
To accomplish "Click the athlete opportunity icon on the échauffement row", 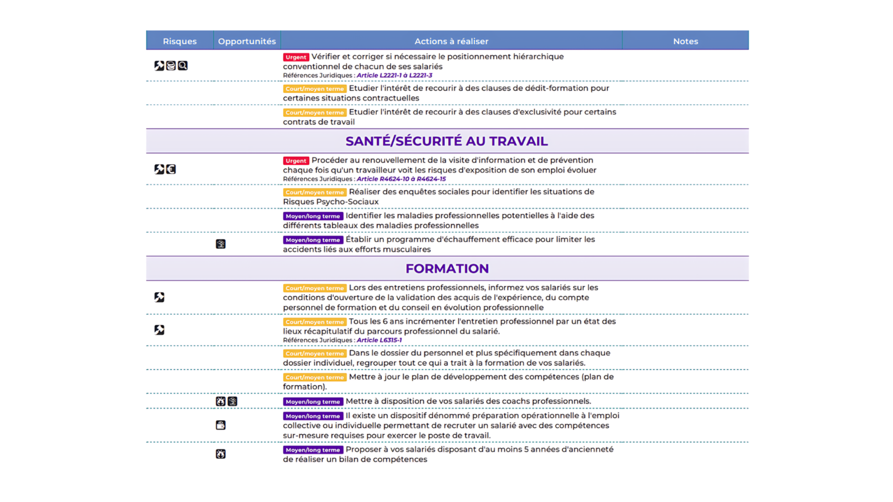I will point(221,243).
